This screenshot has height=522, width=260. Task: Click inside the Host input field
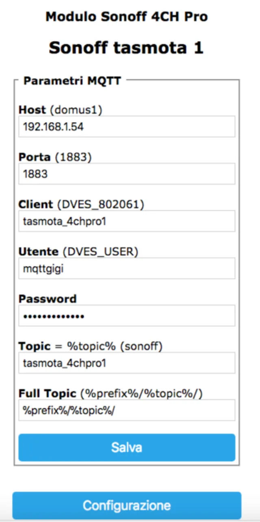(x=127, y=126)
